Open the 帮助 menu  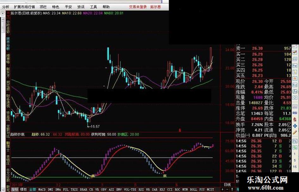(x=106, y=7)
